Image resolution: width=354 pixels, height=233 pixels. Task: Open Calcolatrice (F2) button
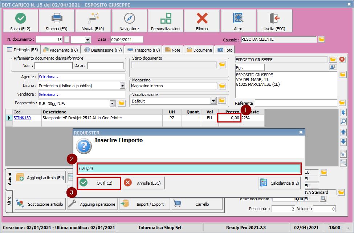tap(280, 183)
